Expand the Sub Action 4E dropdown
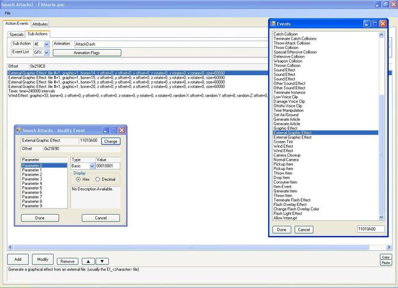Viewport: 398px width, 288px height. 47,44
